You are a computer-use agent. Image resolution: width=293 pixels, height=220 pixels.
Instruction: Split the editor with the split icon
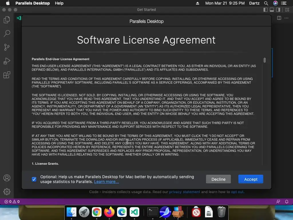click(279, 18)
